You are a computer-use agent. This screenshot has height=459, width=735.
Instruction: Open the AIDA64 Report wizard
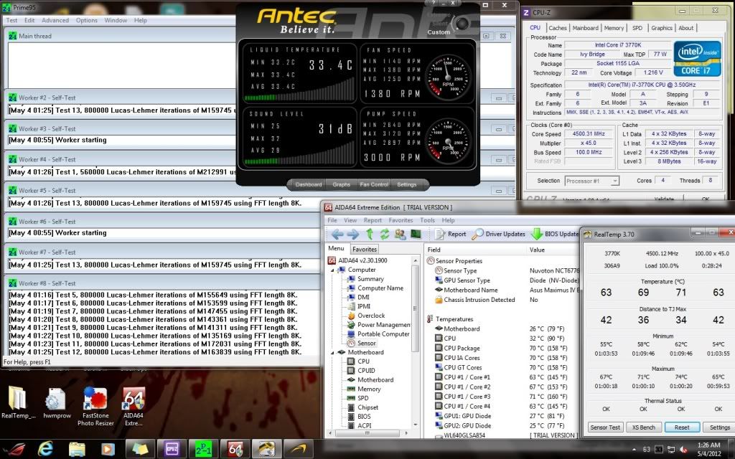[x=450, y=235]
